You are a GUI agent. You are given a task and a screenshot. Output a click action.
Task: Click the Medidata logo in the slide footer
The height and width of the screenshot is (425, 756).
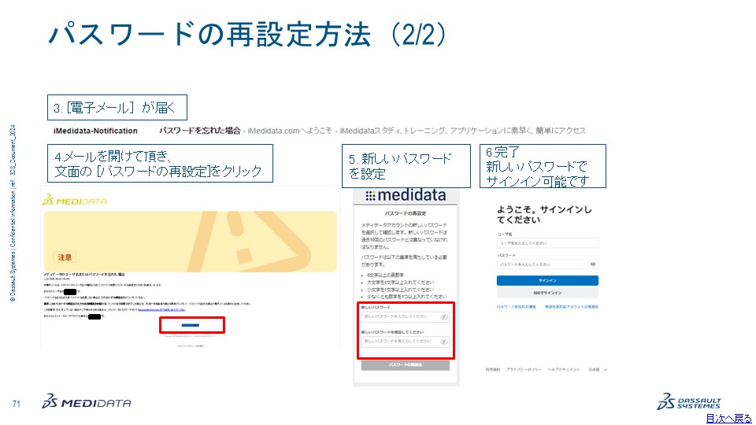(x=87, y=401)
